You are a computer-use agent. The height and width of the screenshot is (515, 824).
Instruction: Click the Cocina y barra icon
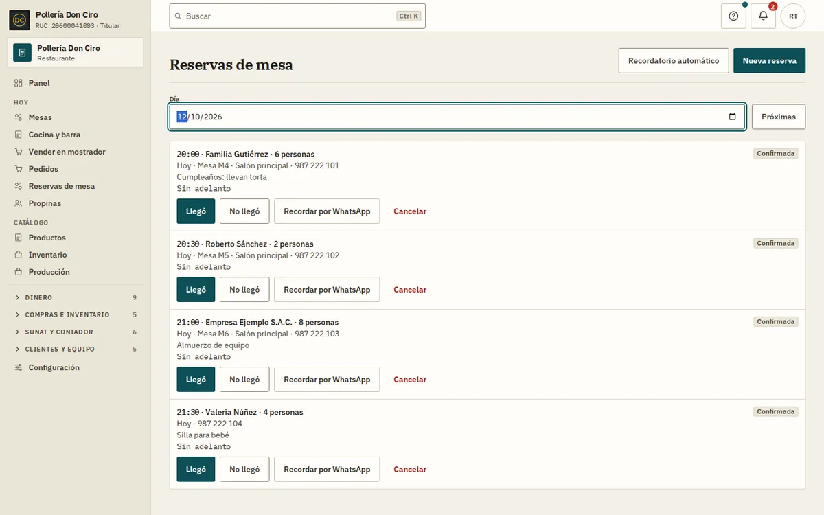19,135
